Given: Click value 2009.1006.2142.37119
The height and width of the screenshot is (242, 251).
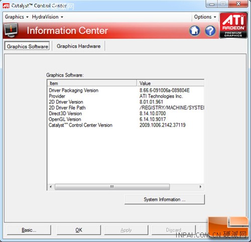Looking at the screenshot, I should [163, 125].
